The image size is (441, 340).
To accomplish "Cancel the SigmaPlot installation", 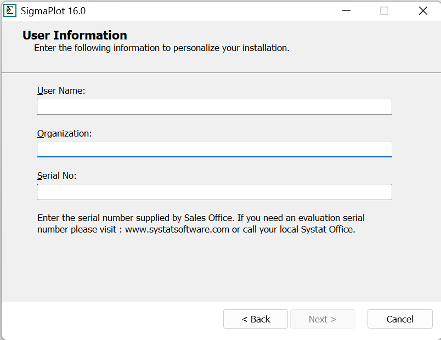I will click(400, 319).
